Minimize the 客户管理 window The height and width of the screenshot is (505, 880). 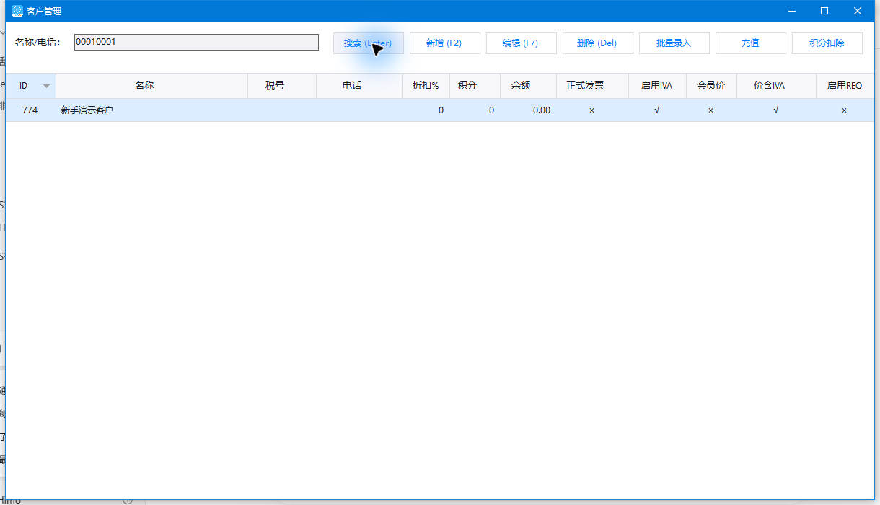(x=791, y=11)
